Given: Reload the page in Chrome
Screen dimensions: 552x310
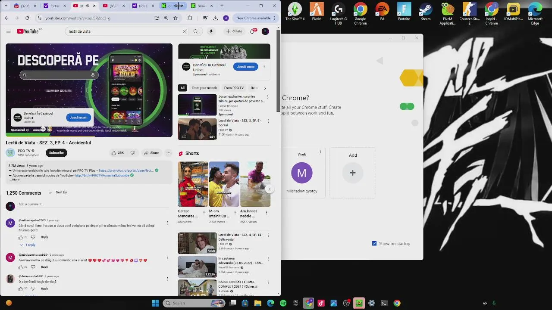Looking at the screenshot, I should (27, 18).
